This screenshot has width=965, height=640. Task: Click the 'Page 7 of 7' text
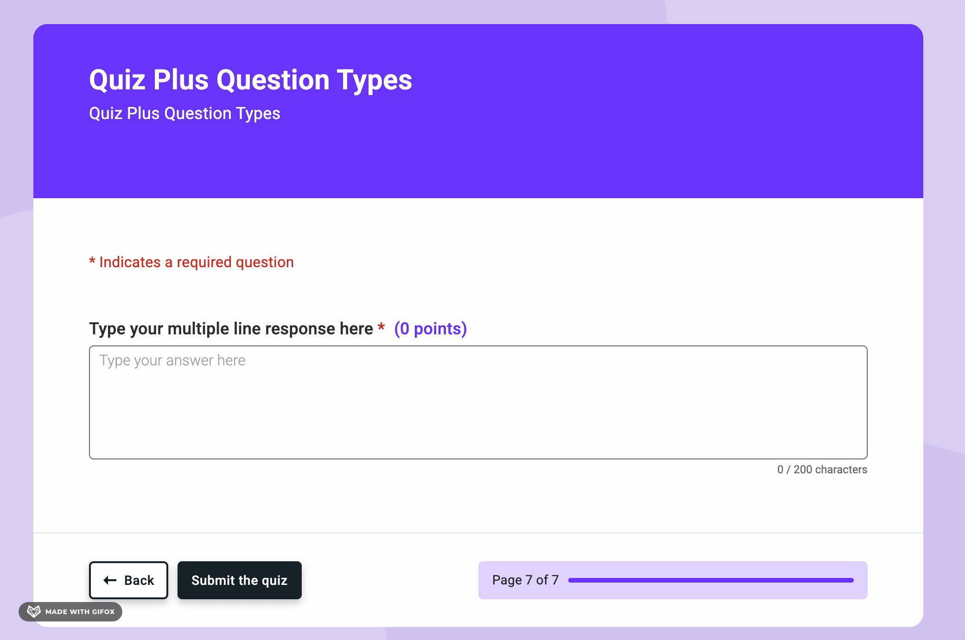click(526, 580)
